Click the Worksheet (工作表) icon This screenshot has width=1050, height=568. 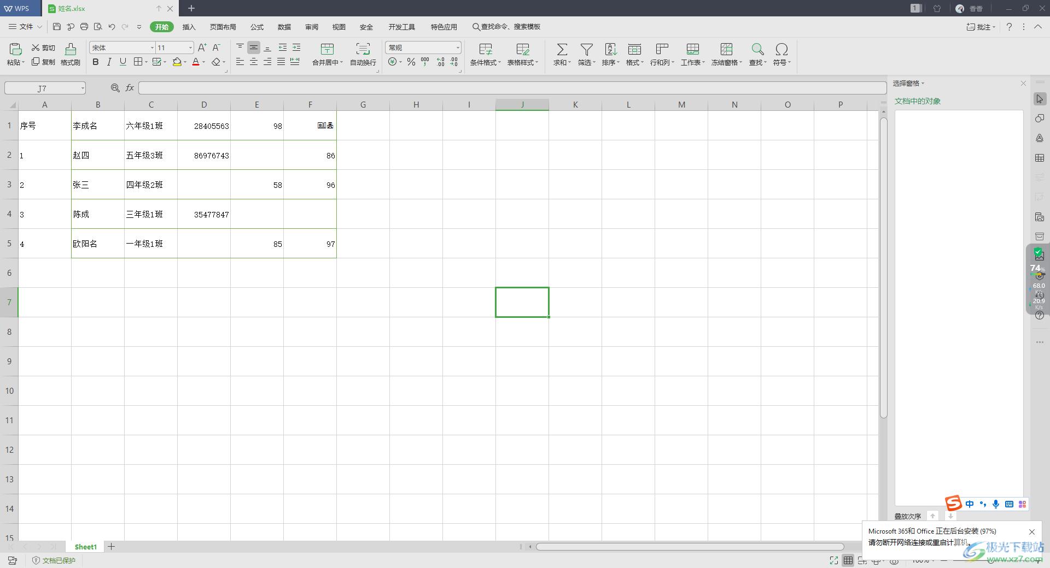tap(692, 49)
